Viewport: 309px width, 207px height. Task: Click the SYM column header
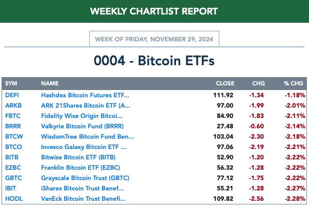(x=11, y=83)
